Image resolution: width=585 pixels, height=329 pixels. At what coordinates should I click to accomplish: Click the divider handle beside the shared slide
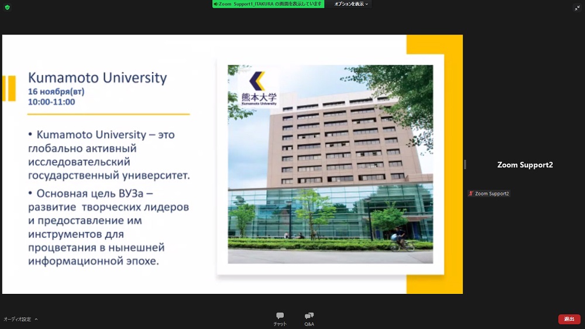click(465, 164)
